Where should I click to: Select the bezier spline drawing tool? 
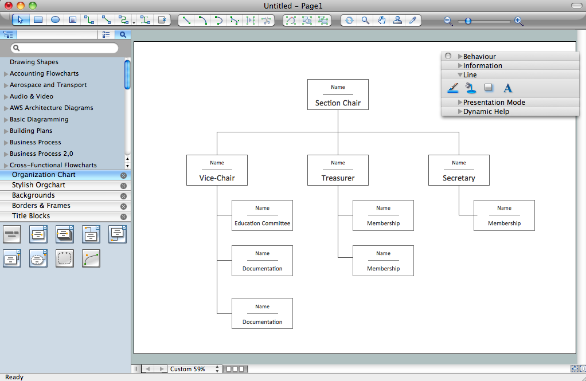pos(235,20)
